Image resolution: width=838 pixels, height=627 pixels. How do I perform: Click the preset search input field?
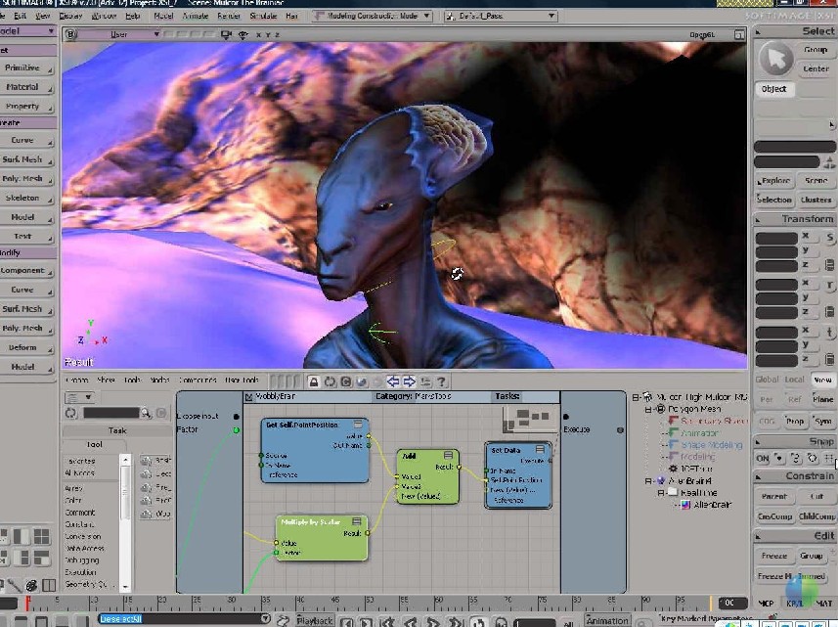point(111,413)
